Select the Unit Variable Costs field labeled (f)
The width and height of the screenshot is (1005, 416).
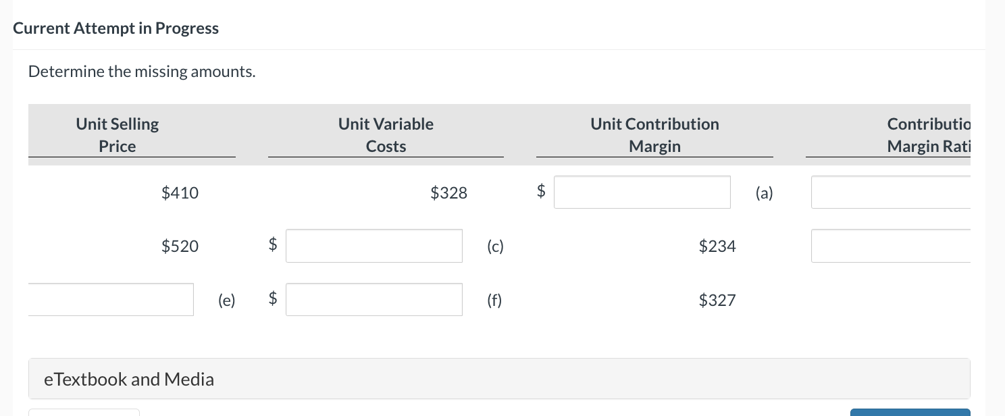pyautogui.click(x=373, y=299)
